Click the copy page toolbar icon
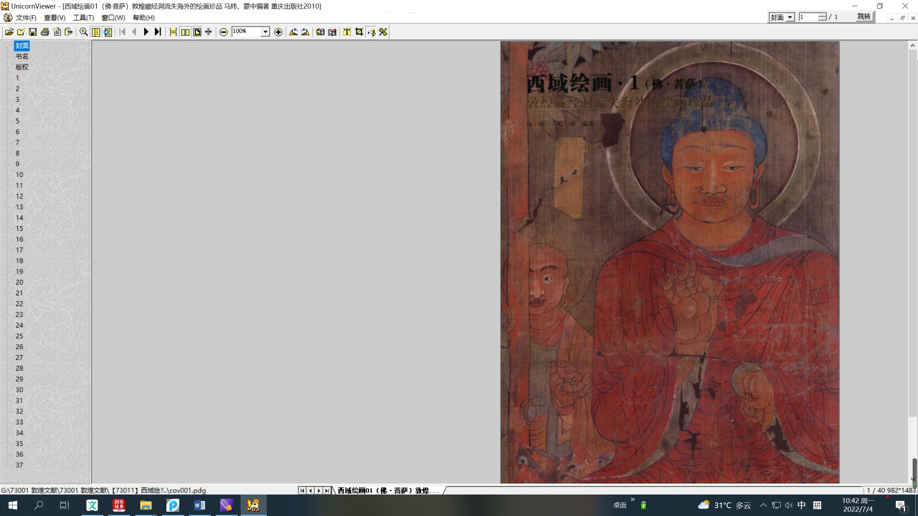Screen dimensions: 918x516 57,32
